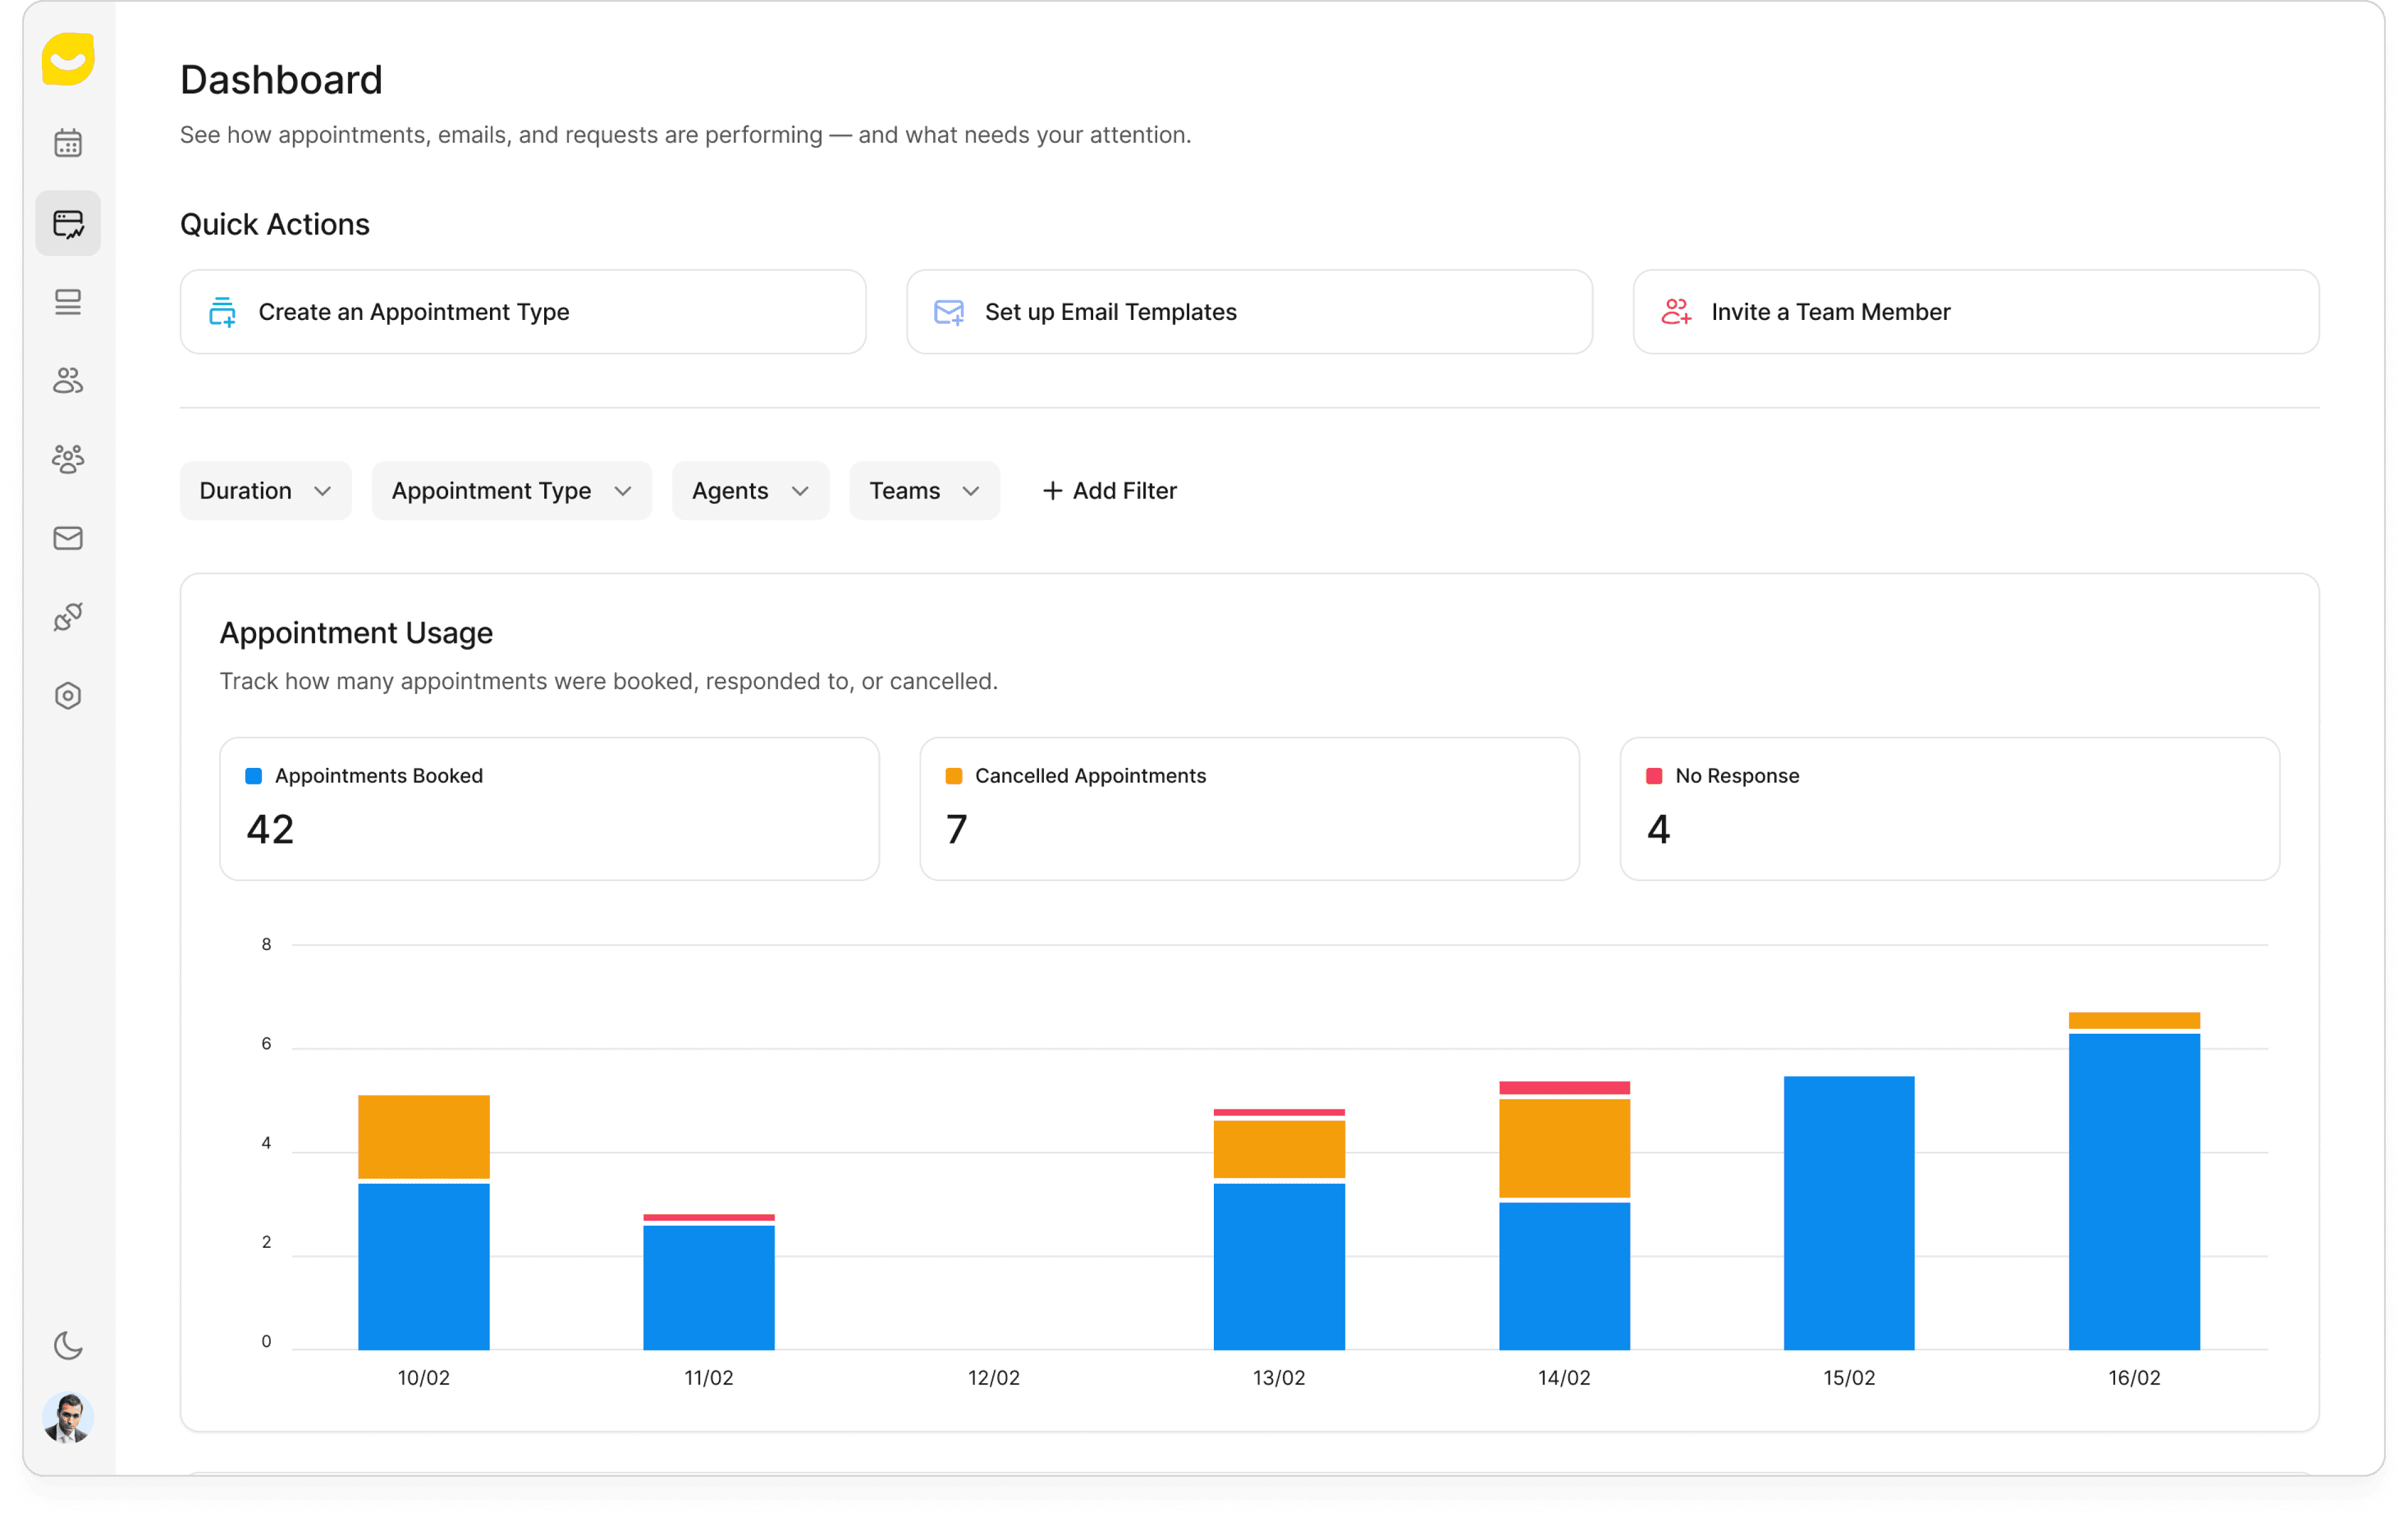2408x1521 pixels.
Task: Click the blue Appointments Booked legend swatch
Action: 253,776
